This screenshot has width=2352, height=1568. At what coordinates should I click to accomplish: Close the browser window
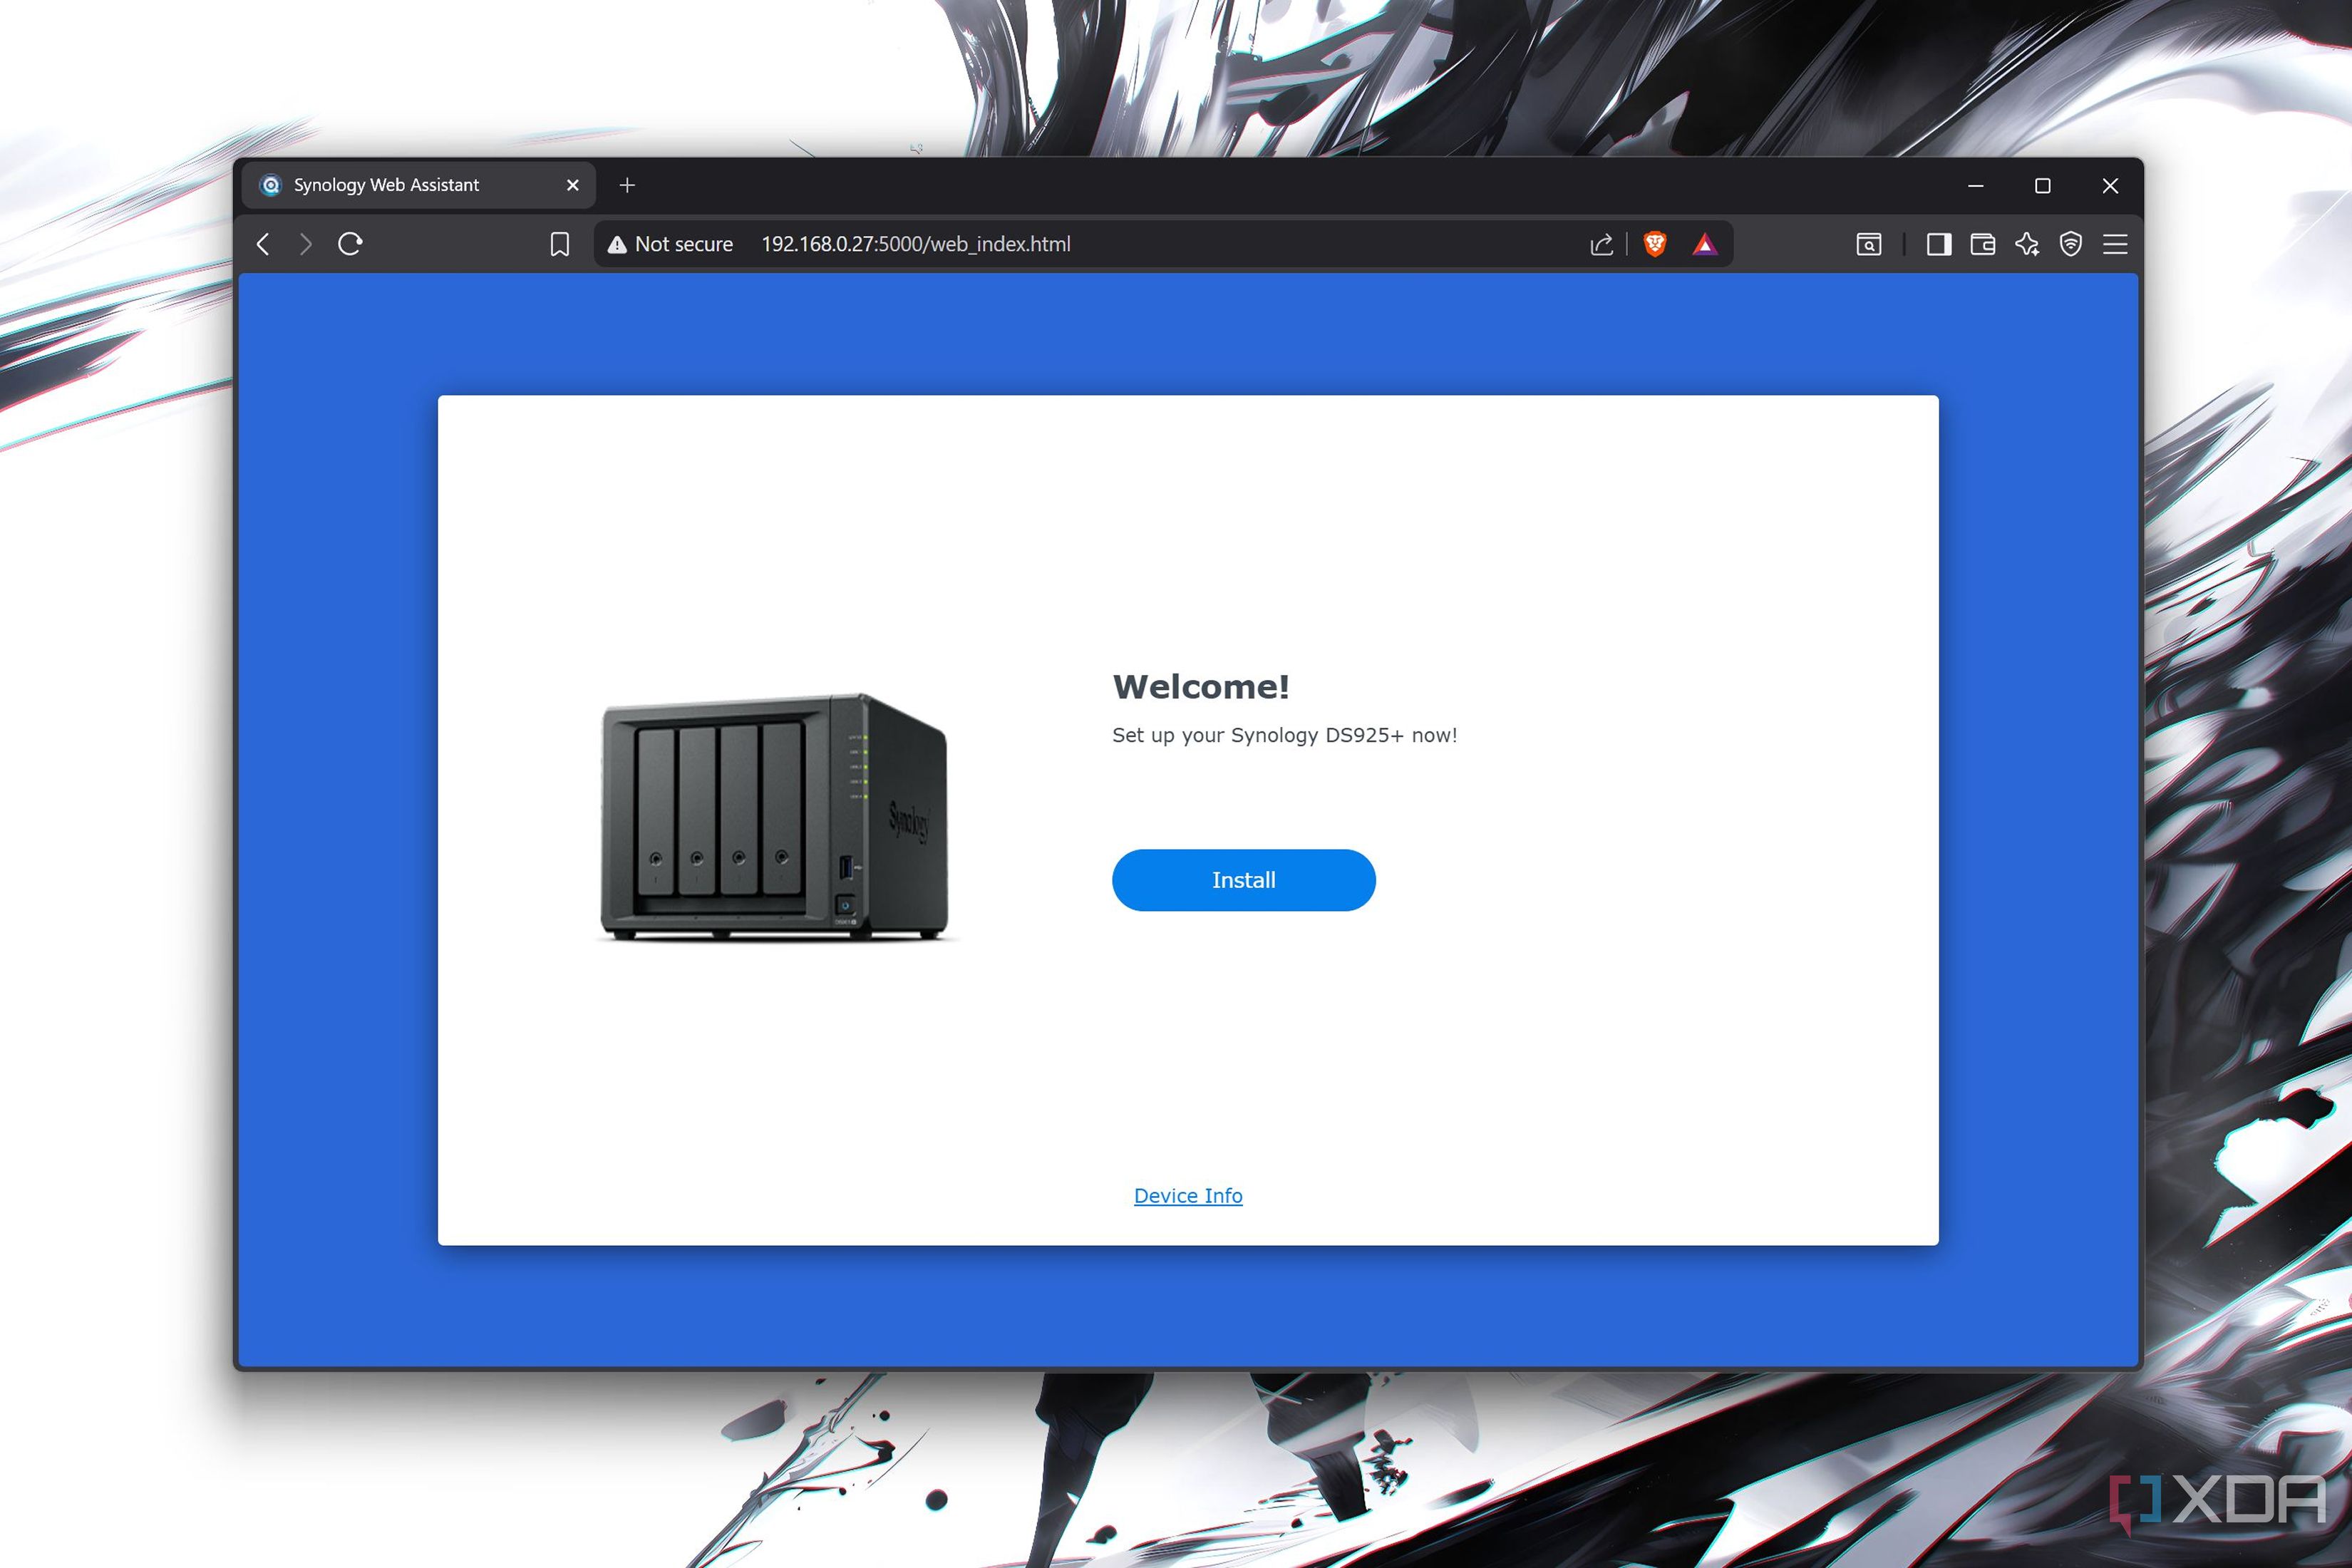(x=2110, y=185)
